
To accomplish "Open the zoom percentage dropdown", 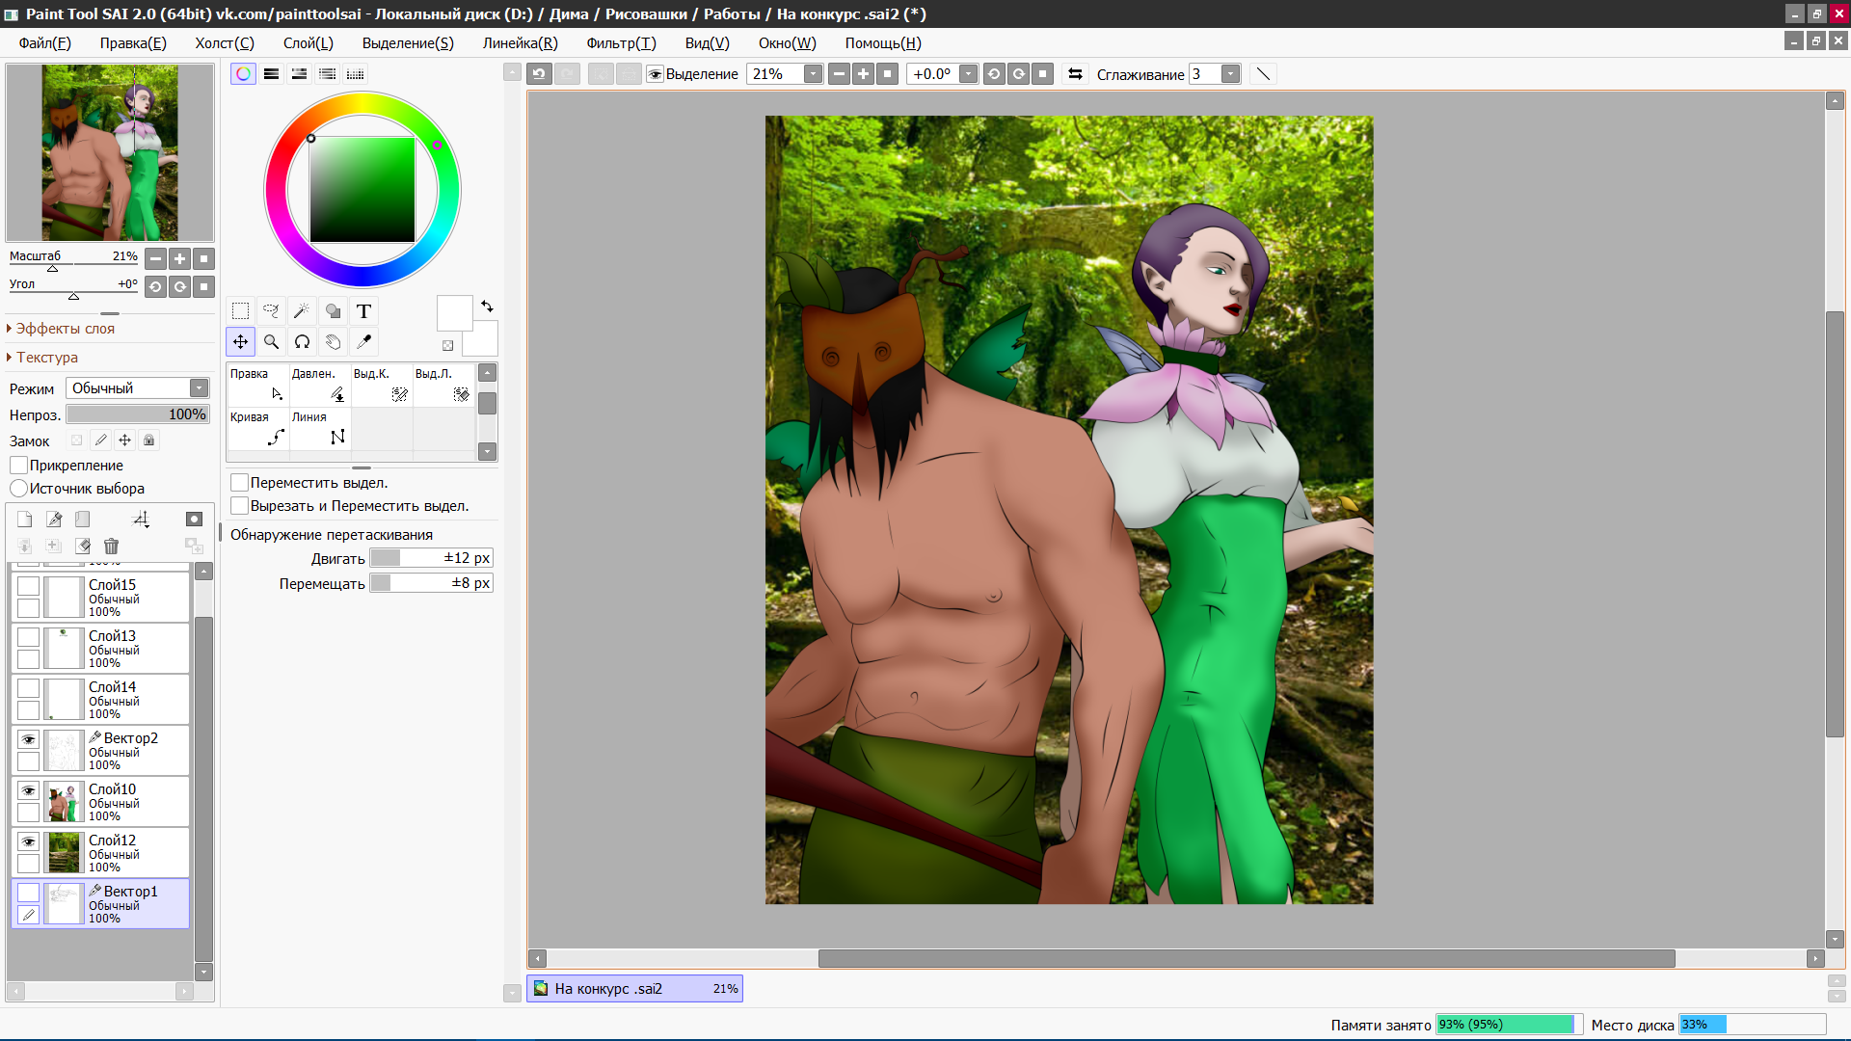I will click(813, 74).
